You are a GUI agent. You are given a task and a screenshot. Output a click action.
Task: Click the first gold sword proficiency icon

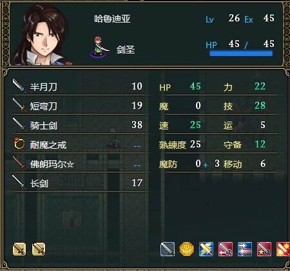(19, 249)
